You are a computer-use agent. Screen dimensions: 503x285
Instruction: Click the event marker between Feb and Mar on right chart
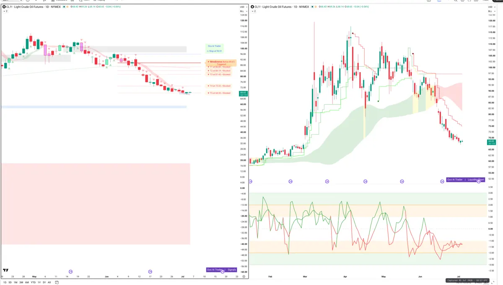291,181
